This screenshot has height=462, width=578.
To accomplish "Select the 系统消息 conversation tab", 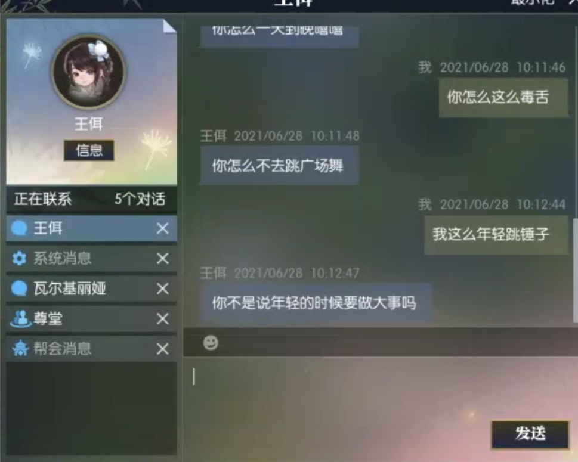I will point(91,259).
